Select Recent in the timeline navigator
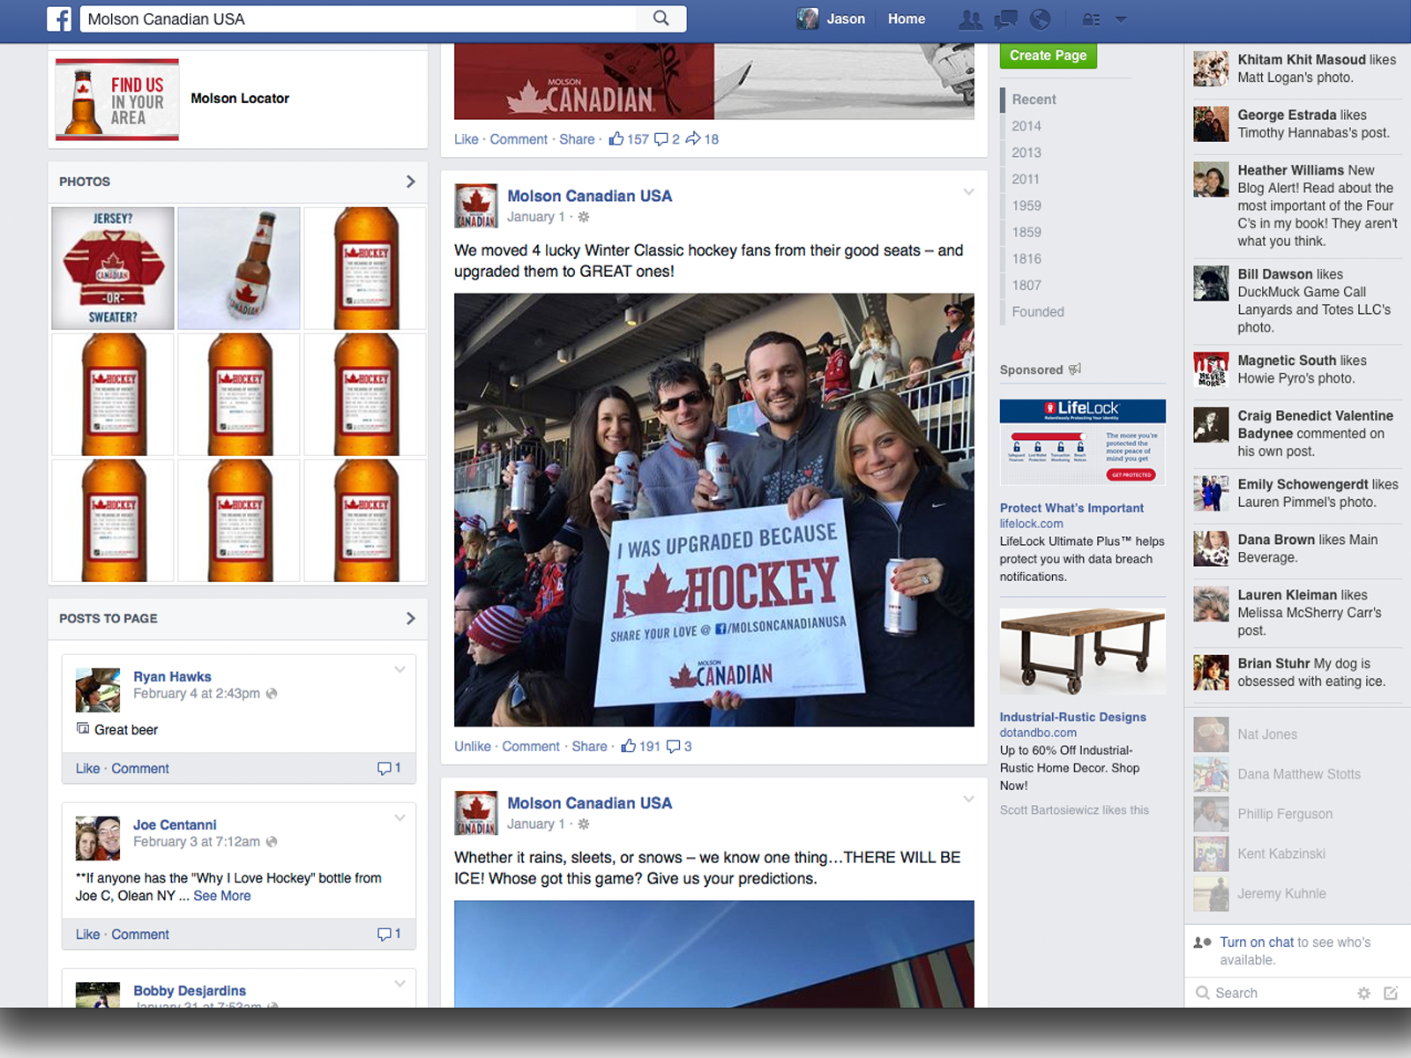1411x1058 pixels. pyautogui.click(x=1034, y=100)
